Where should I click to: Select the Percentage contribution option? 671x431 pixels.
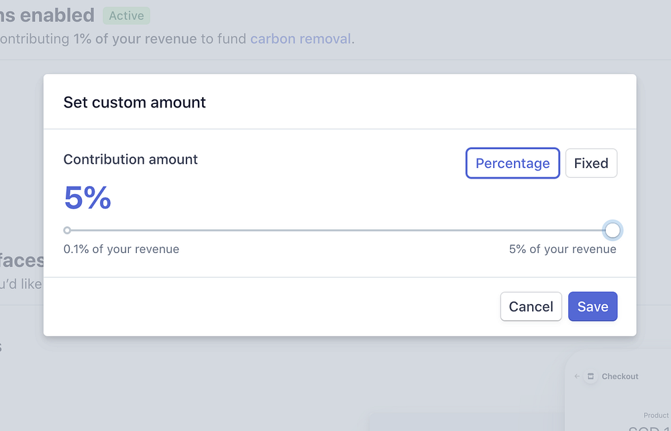pos(513,163)
